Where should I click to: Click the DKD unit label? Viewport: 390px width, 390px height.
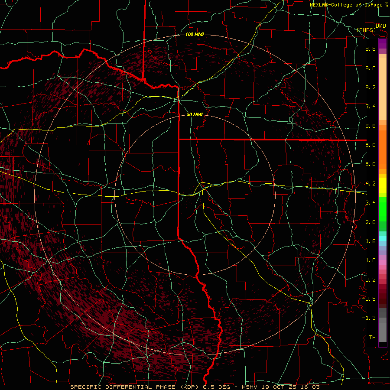pos(381,26)
